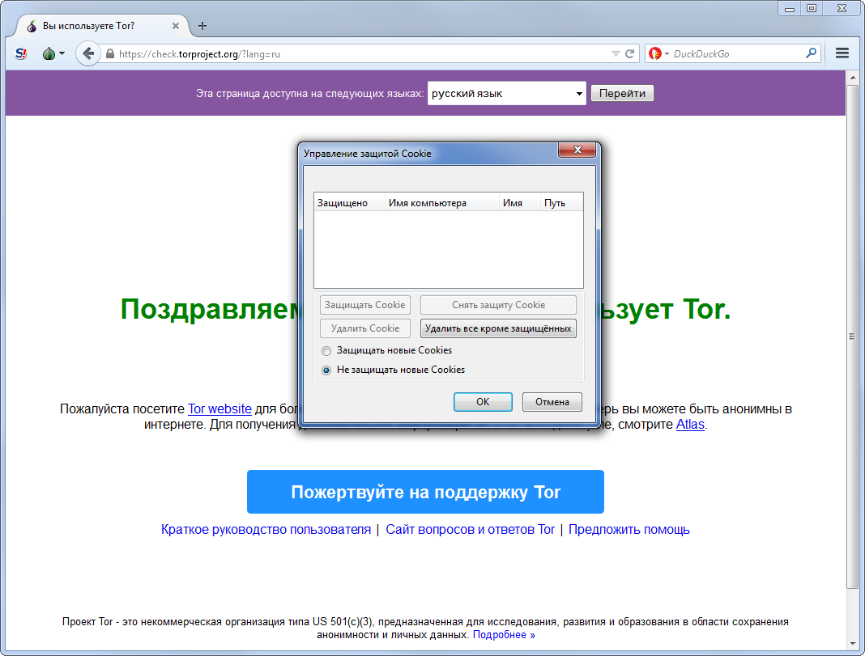Viewport: 865px width, 656px height.
Task: Sort by 'Защищено' column header
Action: click(348, 203)
